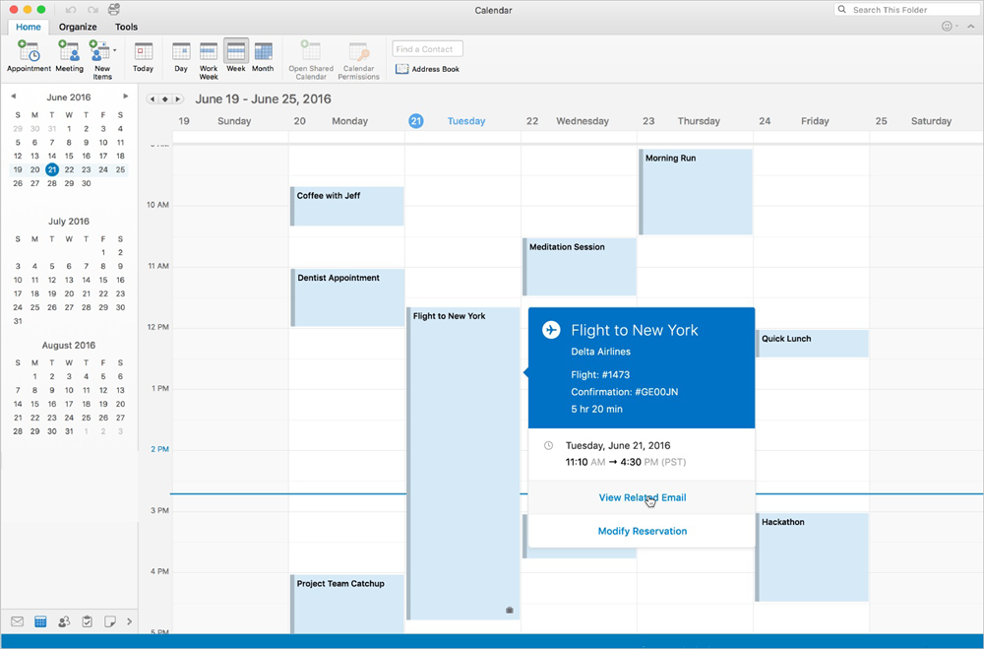
Task: Click inside the Find a Contact field
Action: pos(426,48)
